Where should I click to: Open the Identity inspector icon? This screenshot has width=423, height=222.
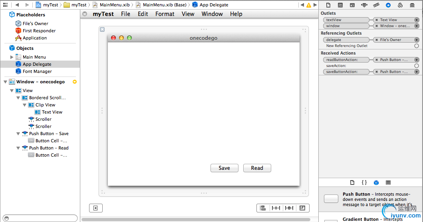pos(352,5)
